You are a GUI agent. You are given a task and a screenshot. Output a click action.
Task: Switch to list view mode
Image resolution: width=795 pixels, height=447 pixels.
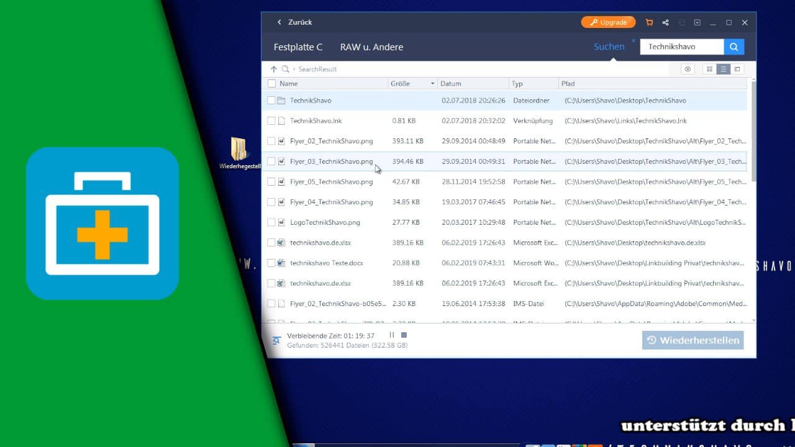pos(723,70)
